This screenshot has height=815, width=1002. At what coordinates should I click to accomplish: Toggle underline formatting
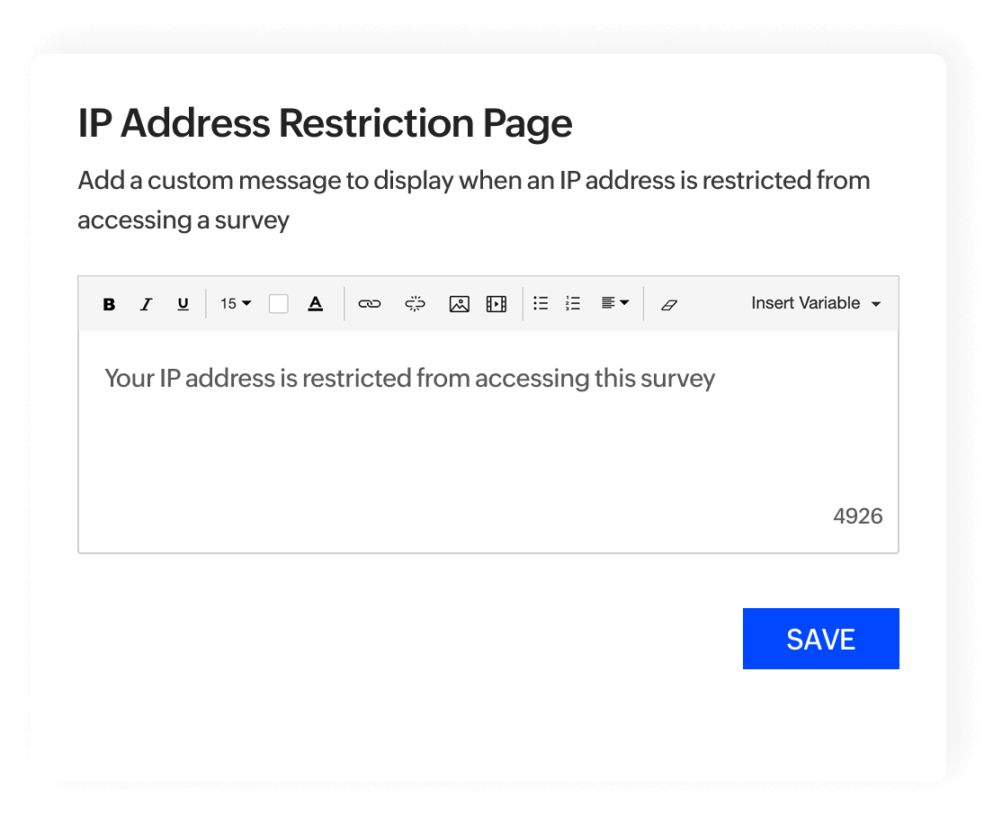183,304
